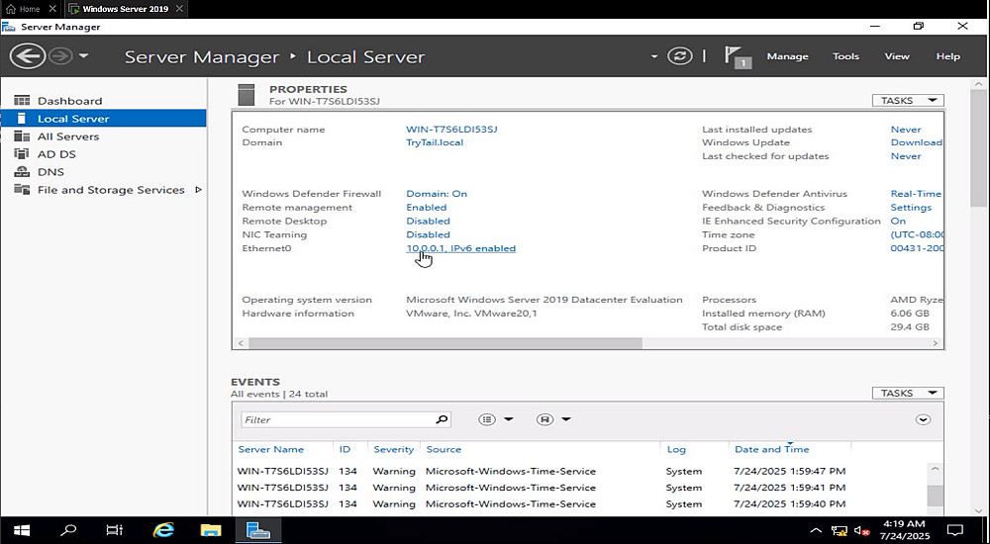The width and height of the screenshot is (990, 544).
Task: Click the 10.0.0.1, IPv6 enabled link
Action: (461, 248)
